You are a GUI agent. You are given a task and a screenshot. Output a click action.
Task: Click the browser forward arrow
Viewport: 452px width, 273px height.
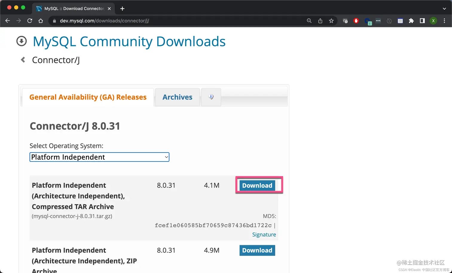tap(19, 21)
